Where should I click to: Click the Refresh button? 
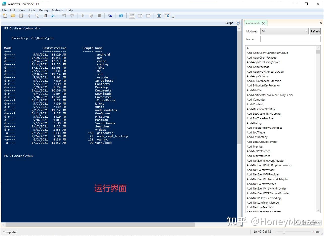pyautogui.click(x=315, y=31)
